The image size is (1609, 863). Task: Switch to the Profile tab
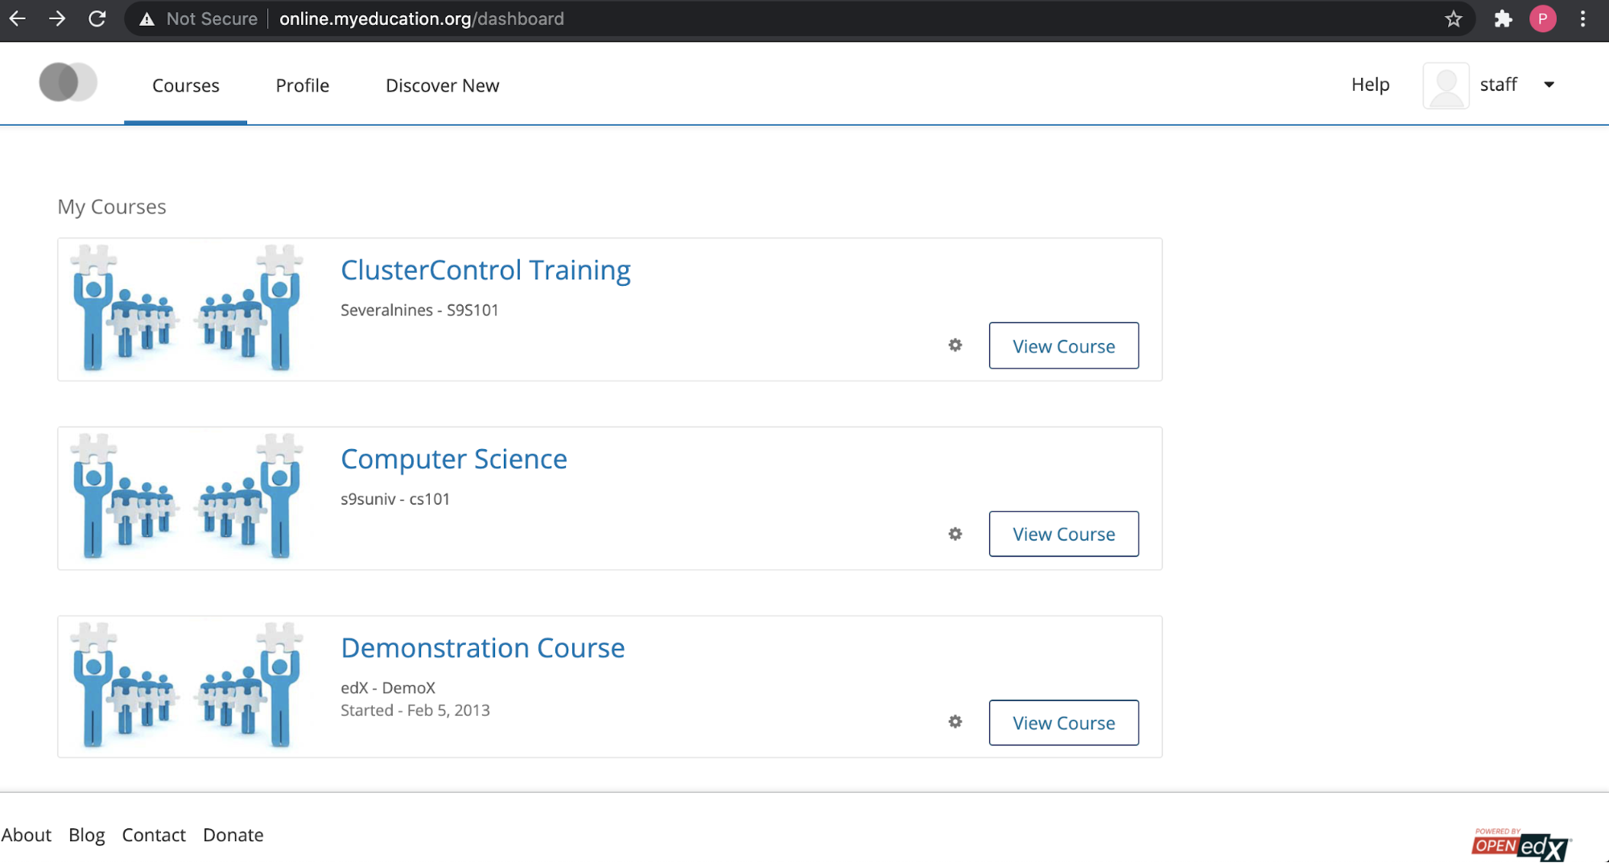pos(303,85)
